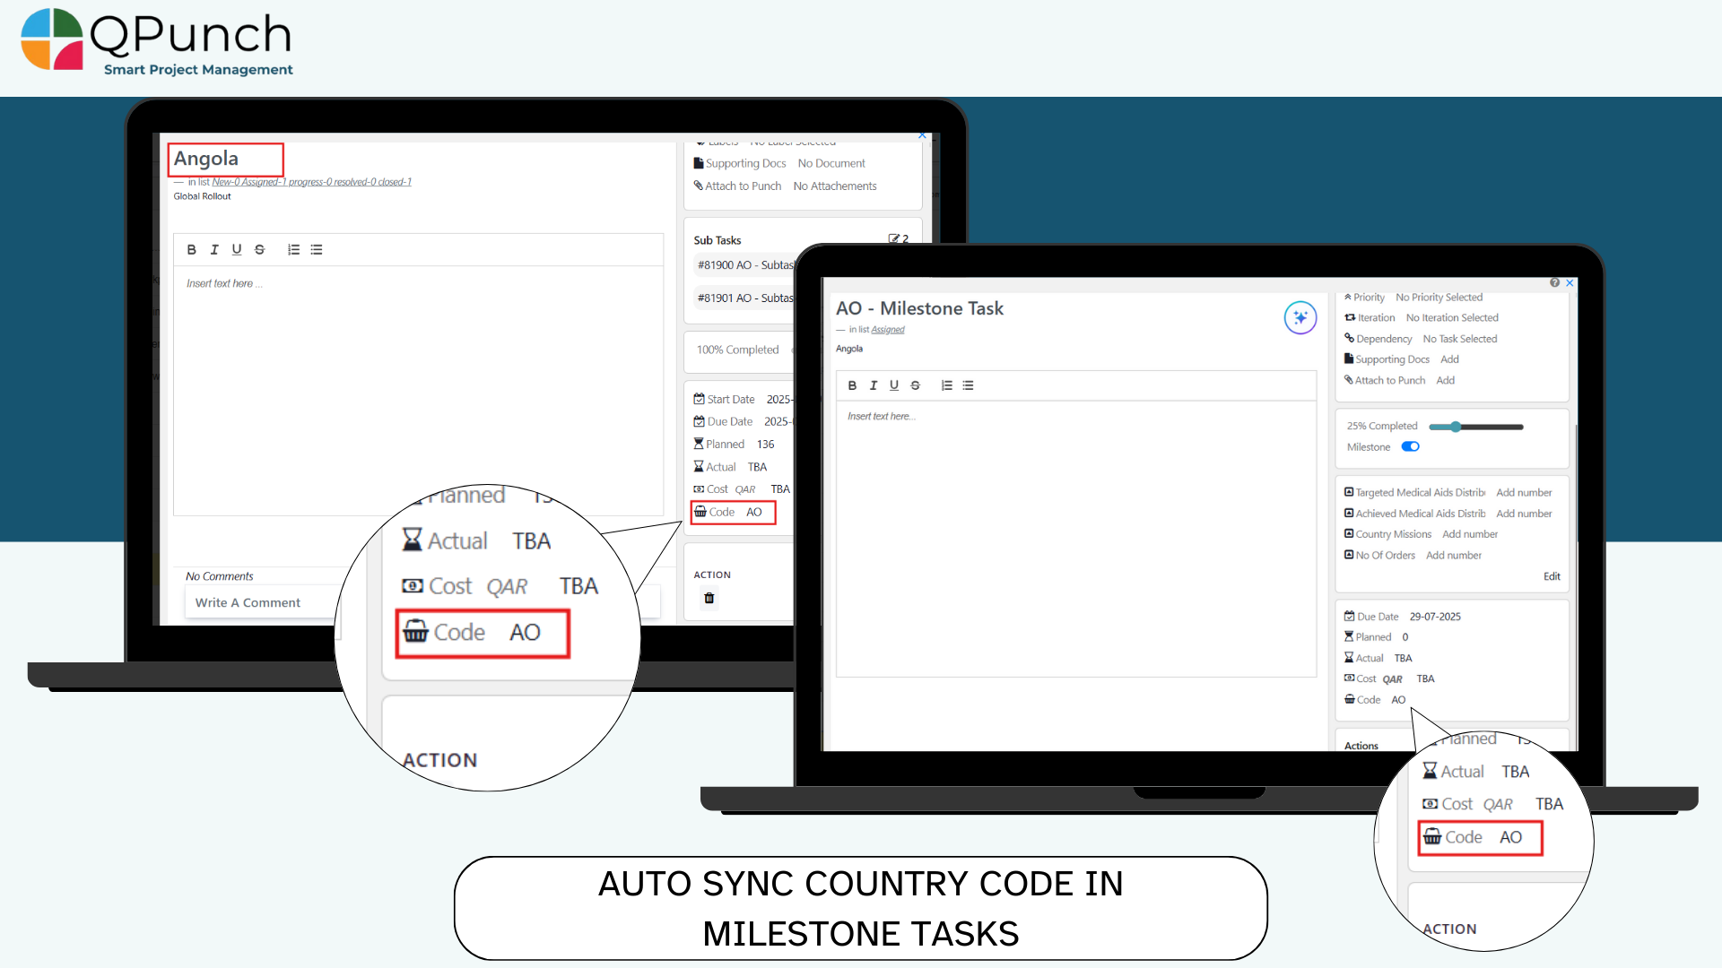Open Dependency selector showing No Task Selected
This screenshot has width=1722, height=968.
[1459, 339]
